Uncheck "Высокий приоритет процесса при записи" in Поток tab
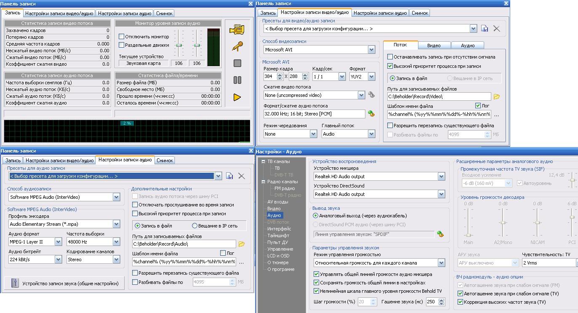This screenshot has width=578, height=313. 390,66
